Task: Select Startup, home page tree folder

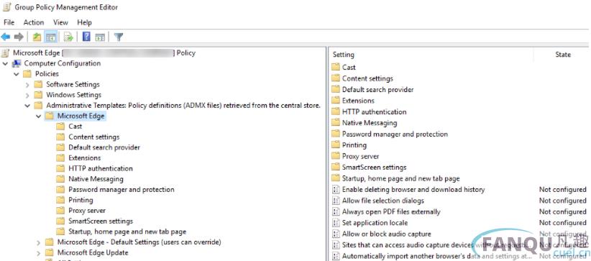Action: [x=127, y=232]
